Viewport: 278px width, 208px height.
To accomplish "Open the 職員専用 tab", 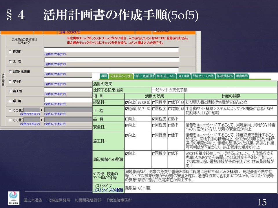I will click(242, 76).
